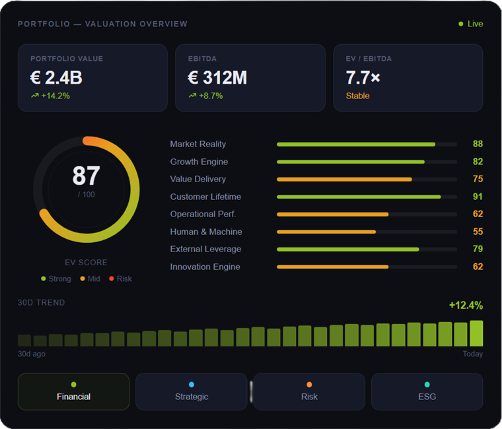Switch to the Strategic tab
This screenshot has width=502, height=429.
pyautogui.click(x=192, y=391)
